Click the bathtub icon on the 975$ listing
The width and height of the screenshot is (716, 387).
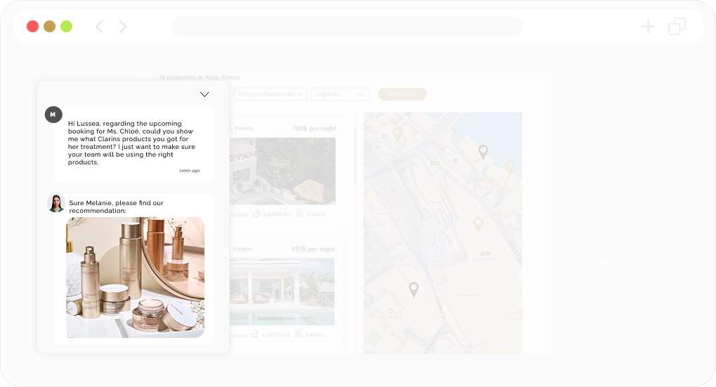pyautogui.click(x=256, y=335)
